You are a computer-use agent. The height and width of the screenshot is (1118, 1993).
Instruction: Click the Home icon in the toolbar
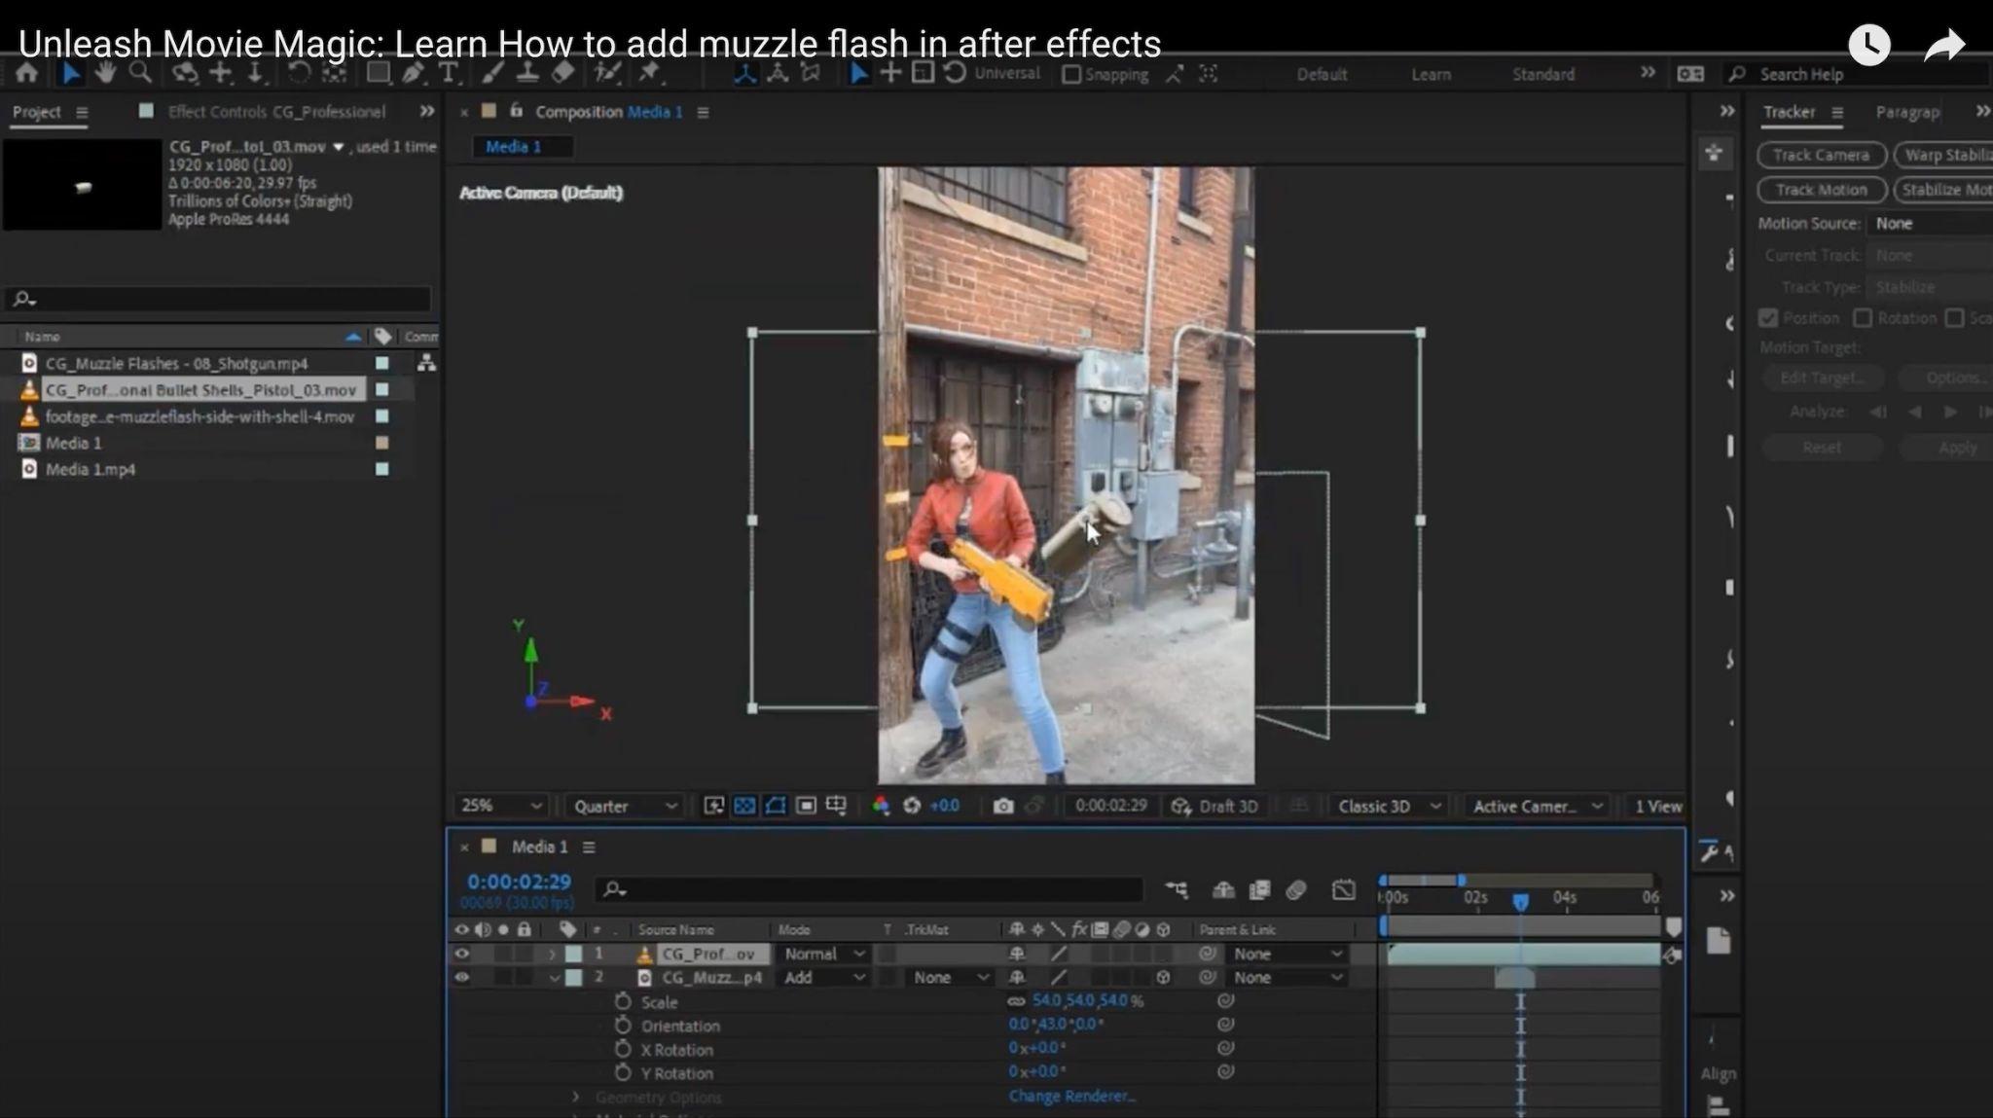27,73
